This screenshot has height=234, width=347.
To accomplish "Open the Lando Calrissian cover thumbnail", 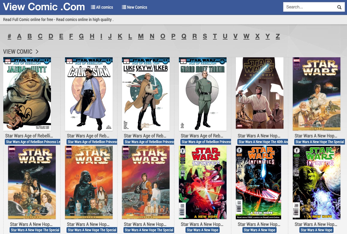I will (x=89, y=94).
